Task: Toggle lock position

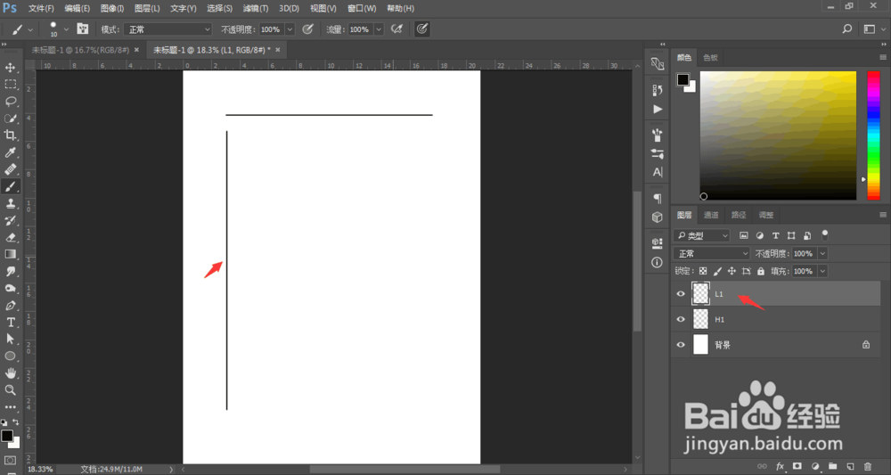Action: [x=732, y=271]
